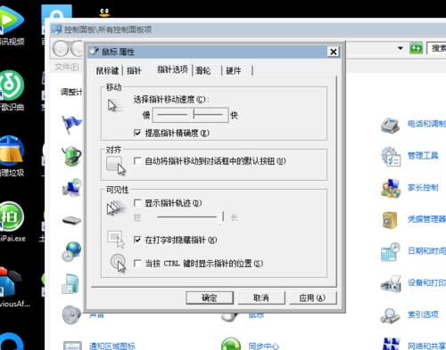Click the green battery icon in Control Panel
This screenshot has height=350, width=446.
pyautogui.click(x=71, y=156)
